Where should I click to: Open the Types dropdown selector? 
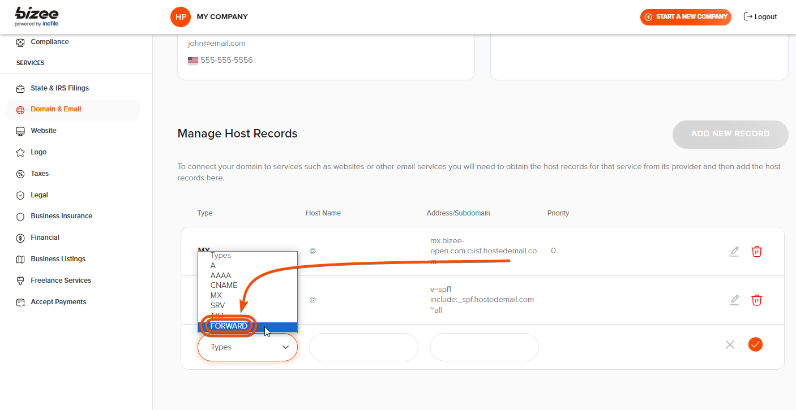[x=247, y=347]
